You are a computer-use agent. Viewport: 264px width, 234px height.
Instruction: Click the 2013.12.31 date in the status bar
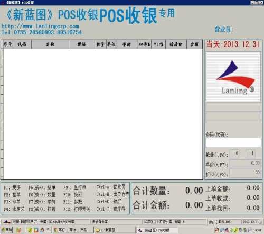click(251, 222)
